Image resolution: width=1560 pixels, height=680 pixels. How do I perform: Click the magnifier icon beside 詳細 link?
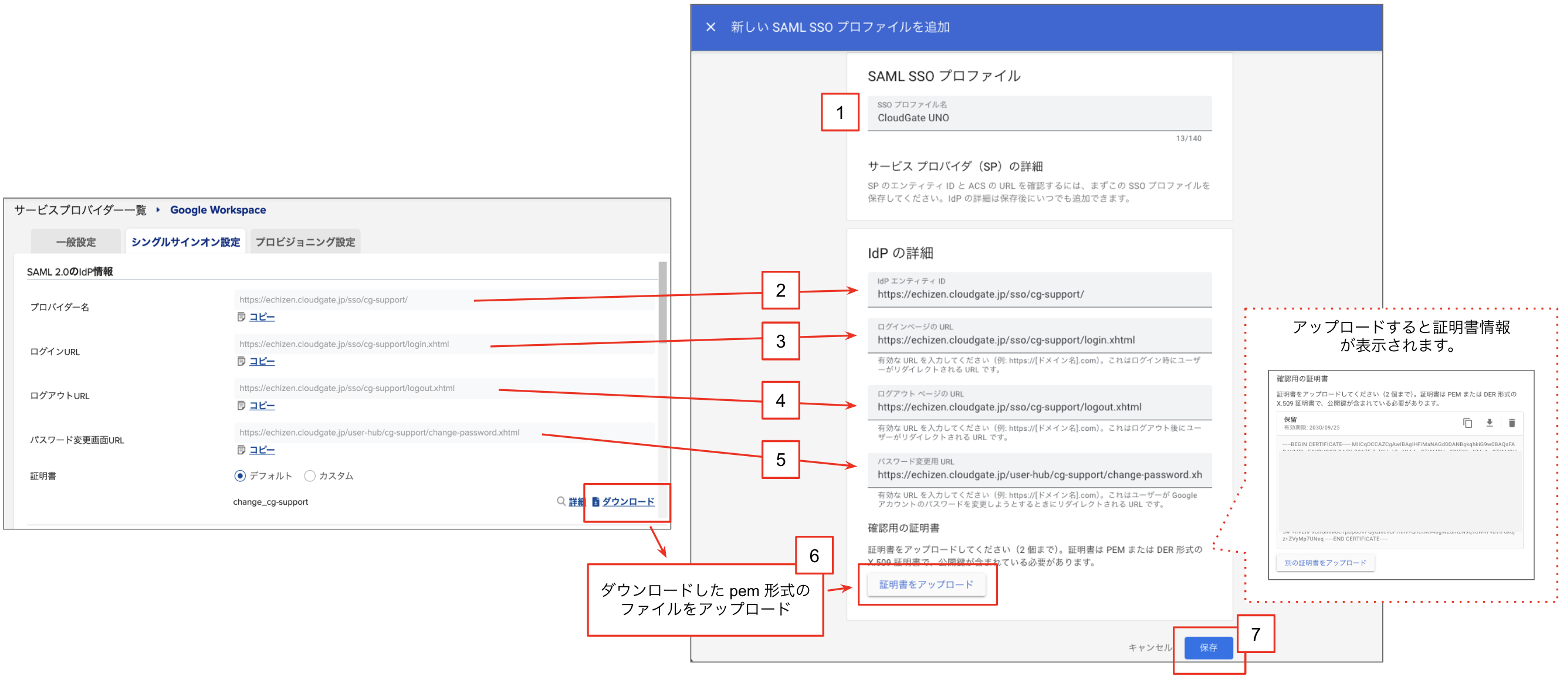click(561, 501)
